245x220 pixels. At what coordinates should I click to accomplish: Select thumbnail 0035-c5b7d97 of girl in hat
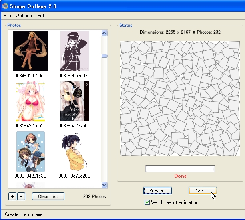coord(74,51)
